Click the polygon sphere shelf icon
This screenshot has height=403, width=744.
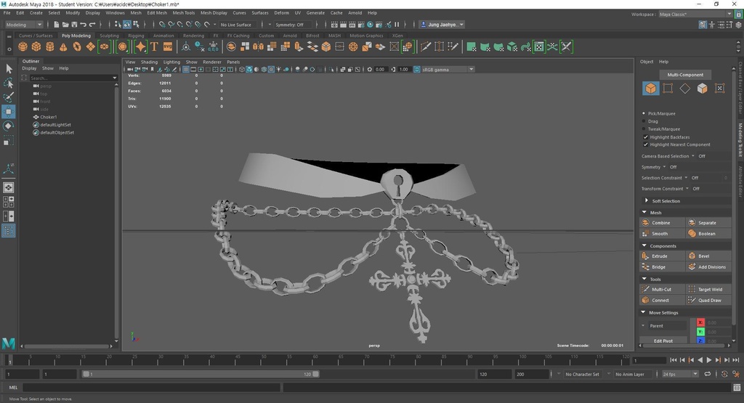[23, 46]
